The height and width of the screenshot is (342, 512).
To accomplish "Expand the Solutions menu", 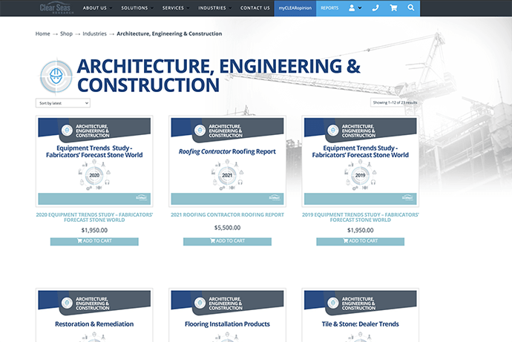I will [137, 8].
